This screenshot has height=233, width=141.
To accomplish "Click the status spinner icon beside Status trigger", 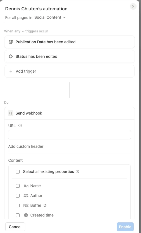I will 11,56.
